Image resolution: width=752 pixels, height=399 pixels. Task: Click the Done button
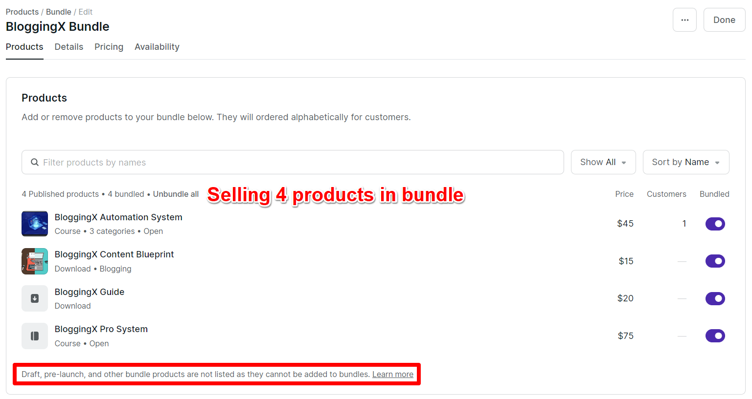click(724, 20)
